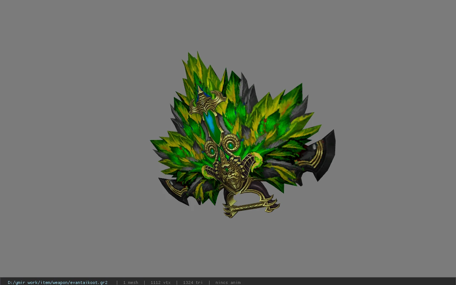Click the feathered fan model in viewport
Screen dimensions: 456x285
243,135
